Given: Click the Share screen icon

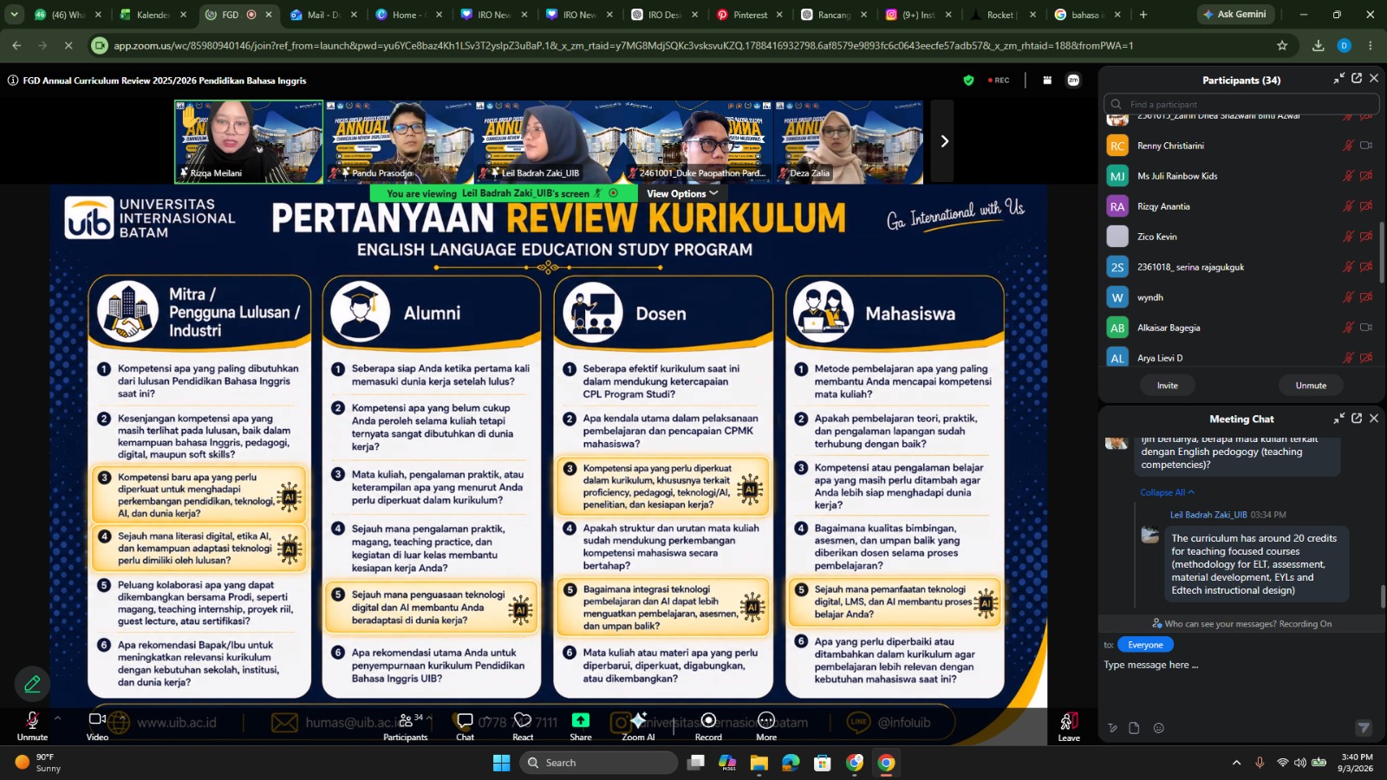Looking at the screenshot, I should pos(581,726).
